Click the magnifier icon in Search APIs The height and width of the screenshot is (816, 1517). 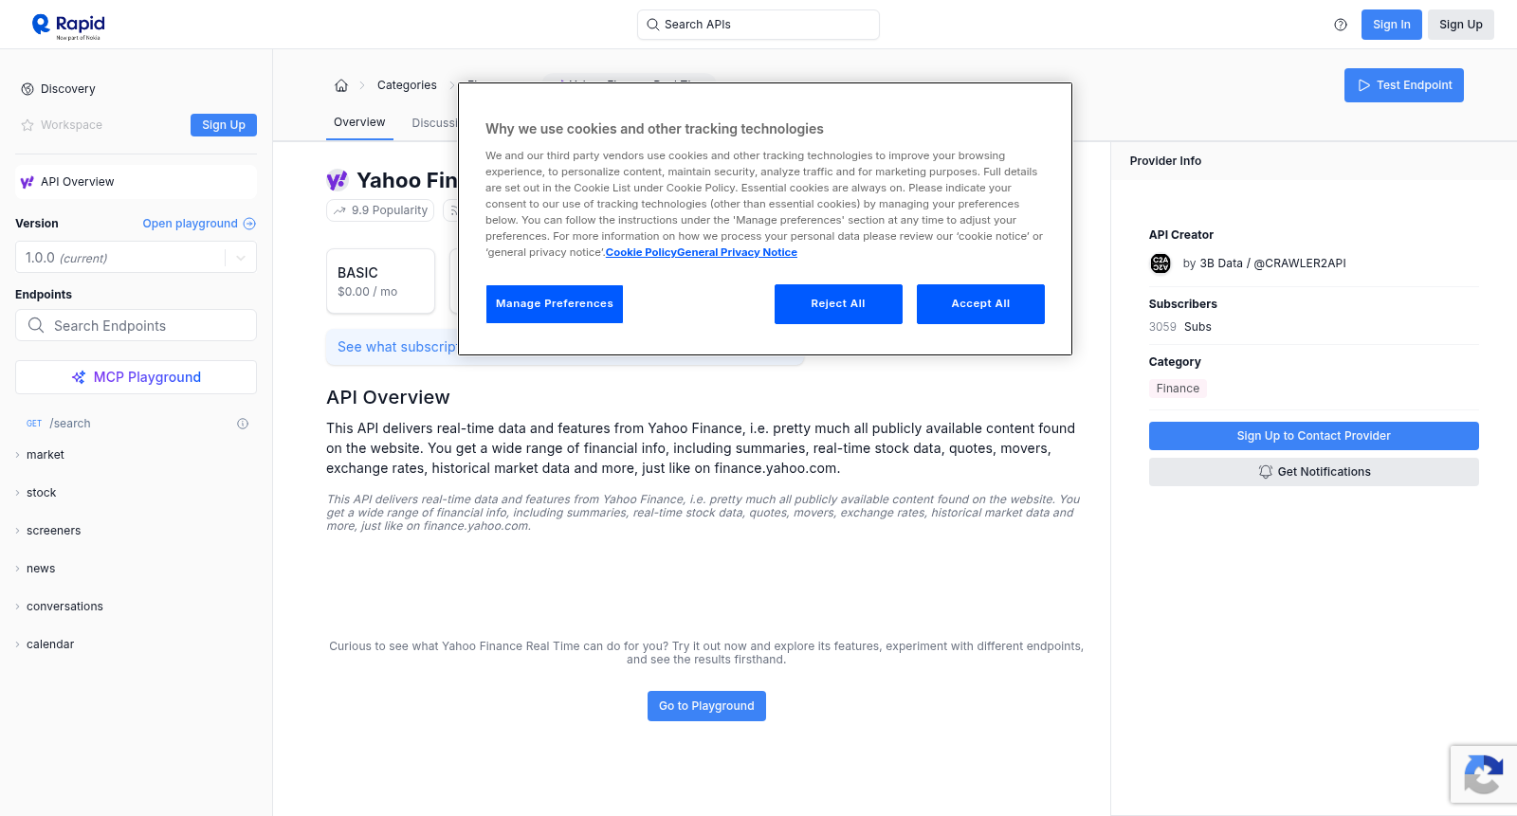pos(652,25)
